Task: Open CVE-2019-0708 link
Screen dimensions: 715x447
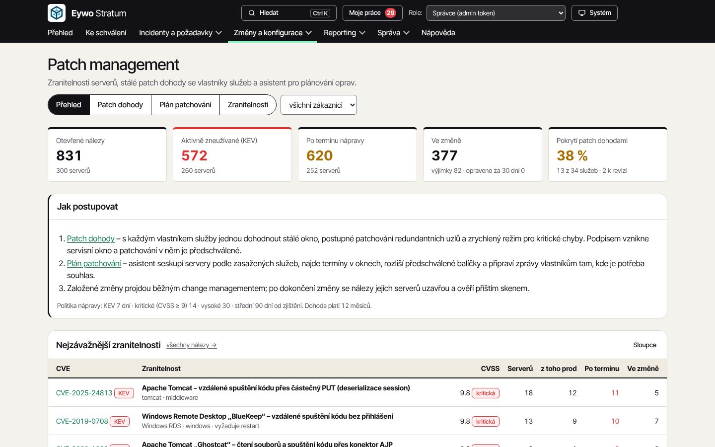Action: point(82,421)
